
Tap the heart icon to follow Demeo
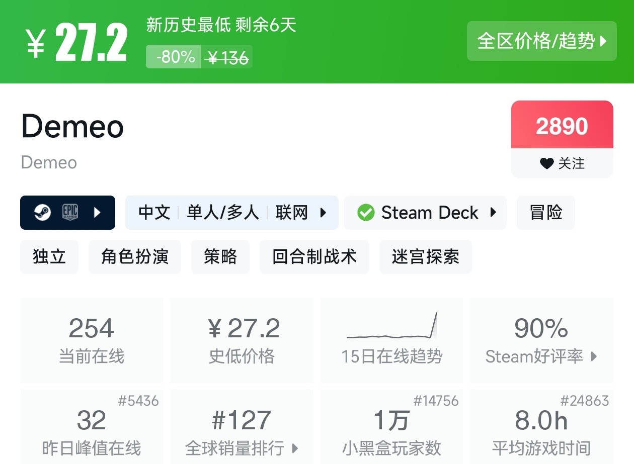click(546, 163)
